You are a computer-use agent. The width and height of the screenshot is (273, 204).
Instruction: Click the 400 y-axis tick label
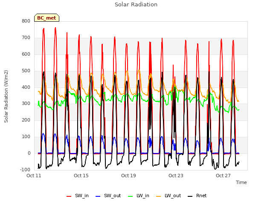[x=26, y=87]
